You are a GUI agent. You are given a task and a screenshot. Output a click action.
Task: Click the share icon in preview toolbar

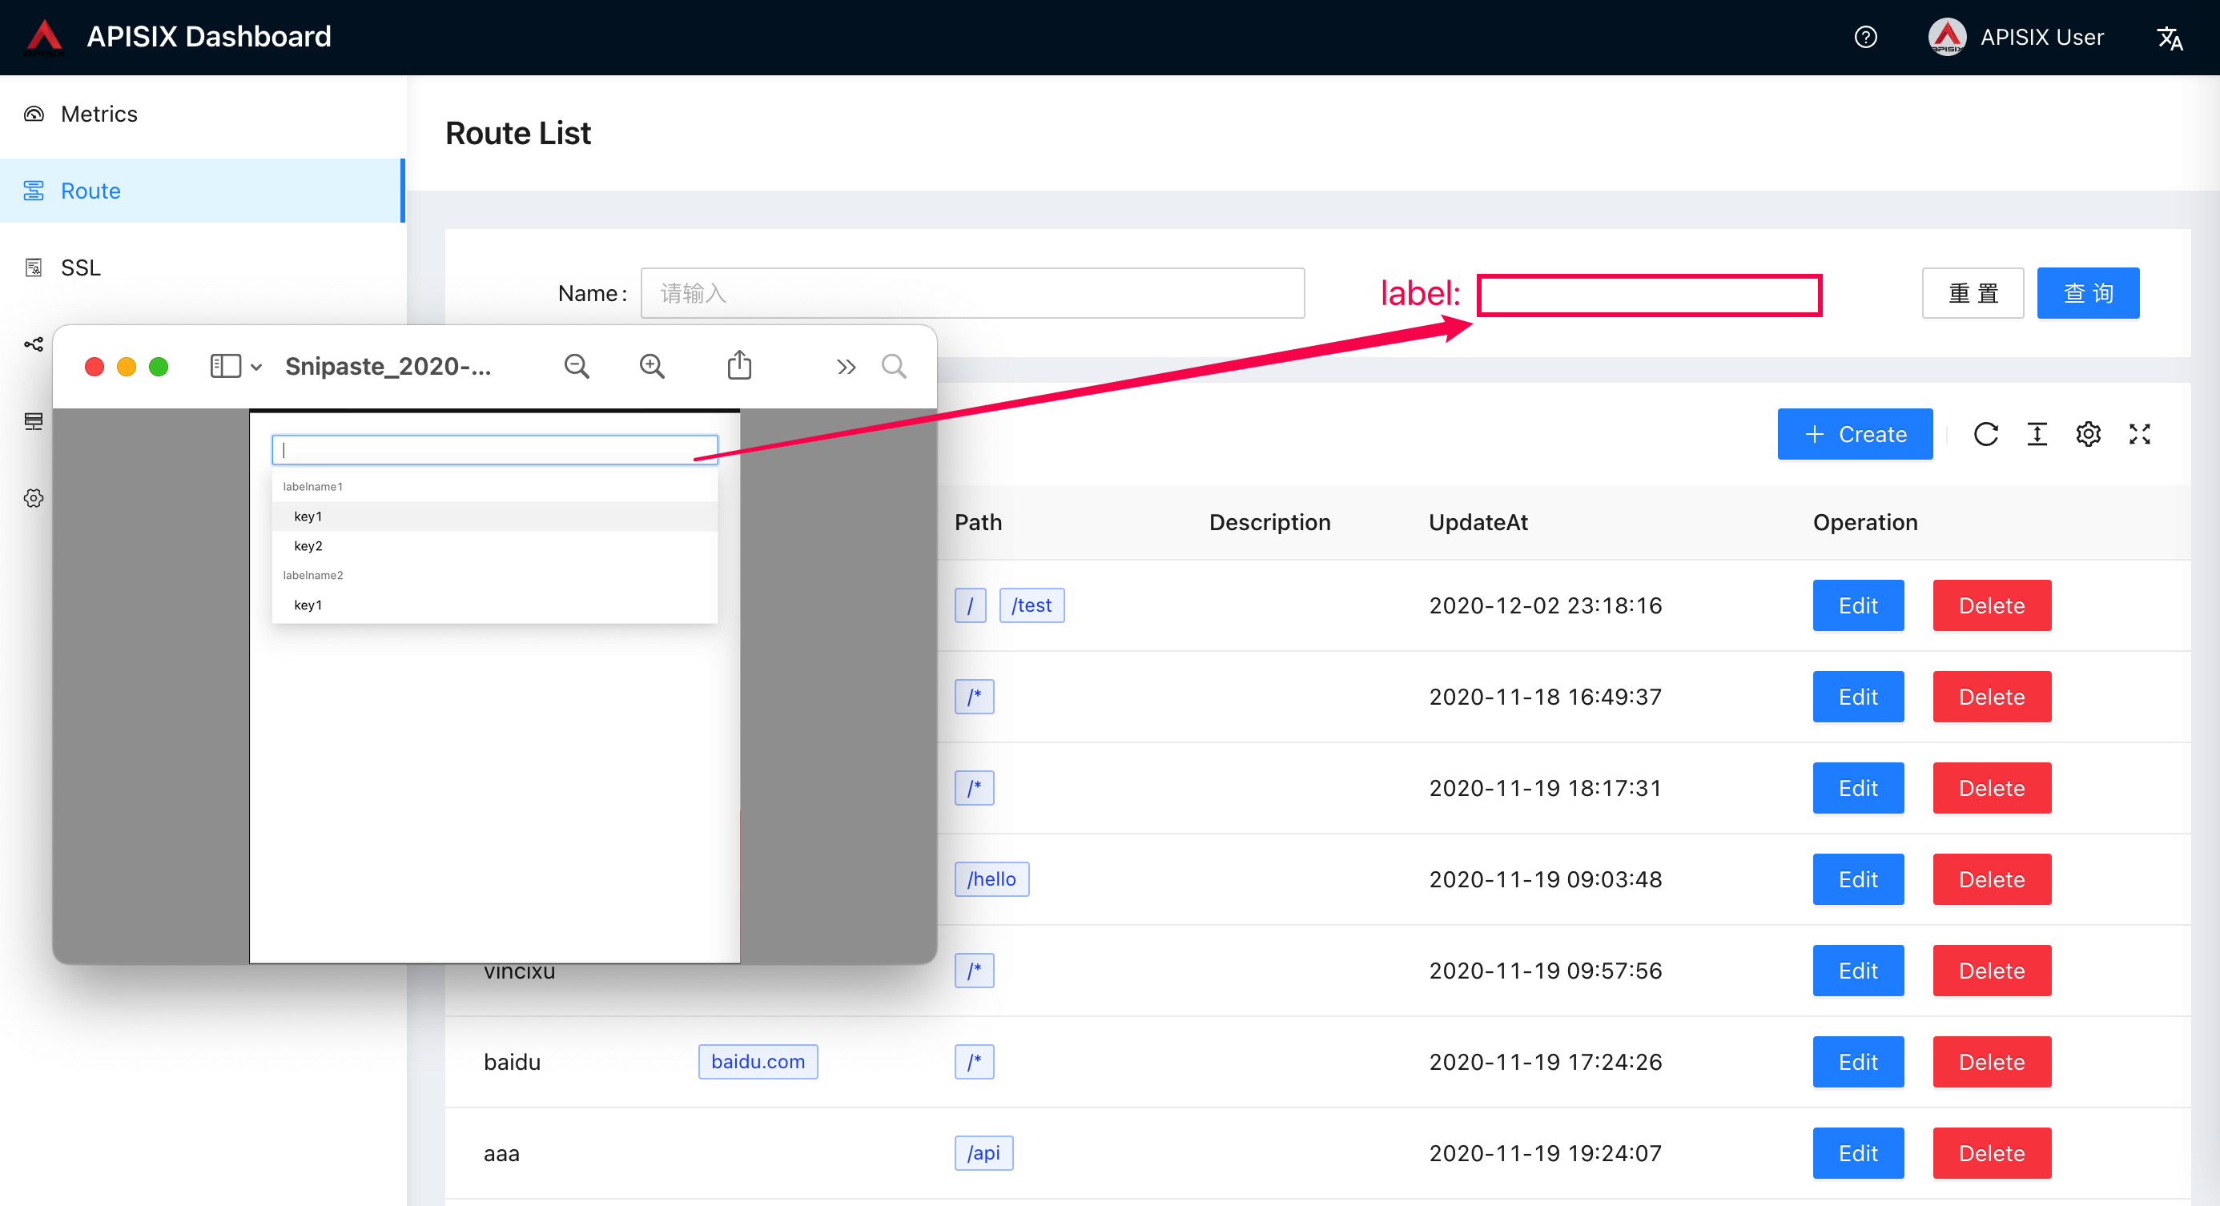point(738,366)
